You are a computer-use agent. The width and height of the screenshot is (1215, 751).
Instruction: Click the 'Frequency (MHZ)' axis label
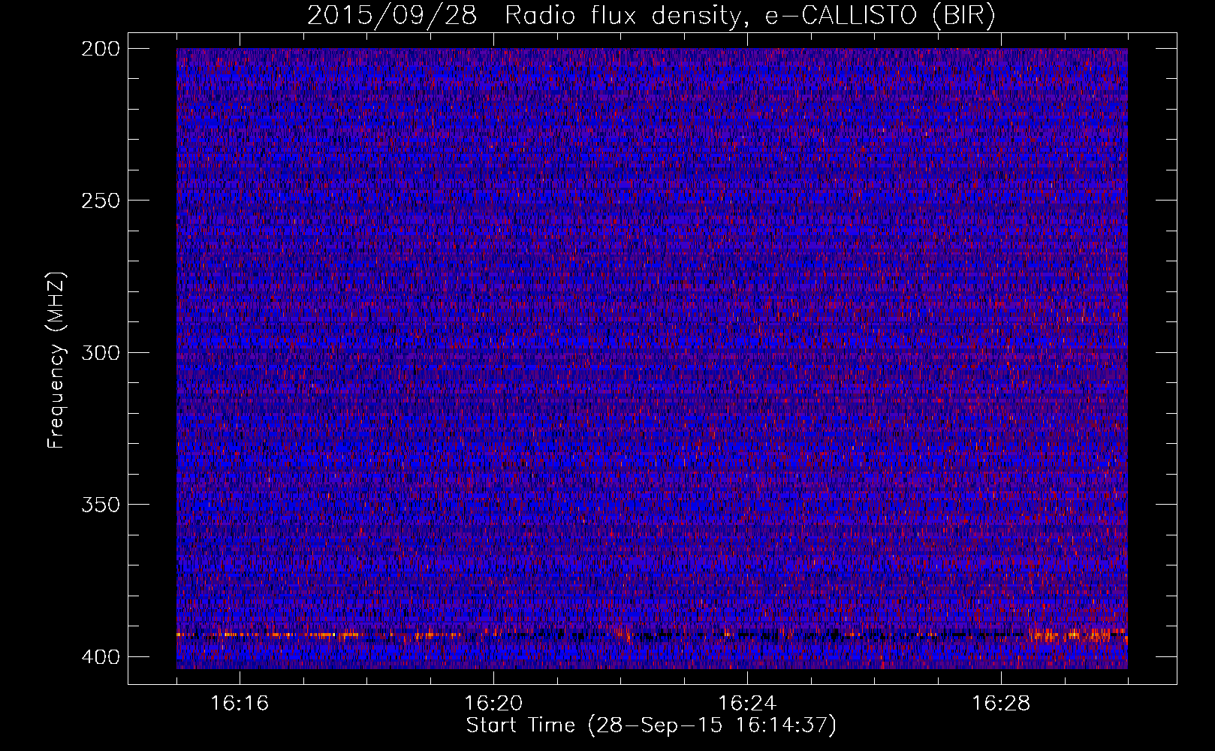[x=56, y=360]
